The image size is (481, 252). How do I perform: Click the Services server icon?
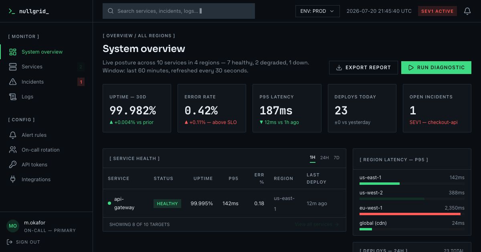13,67
